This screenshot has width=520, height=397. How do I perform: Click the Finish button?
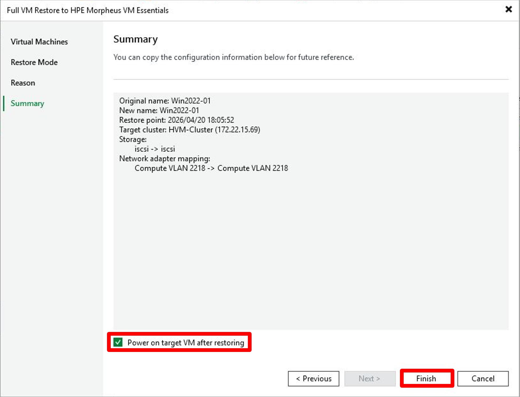427,378
